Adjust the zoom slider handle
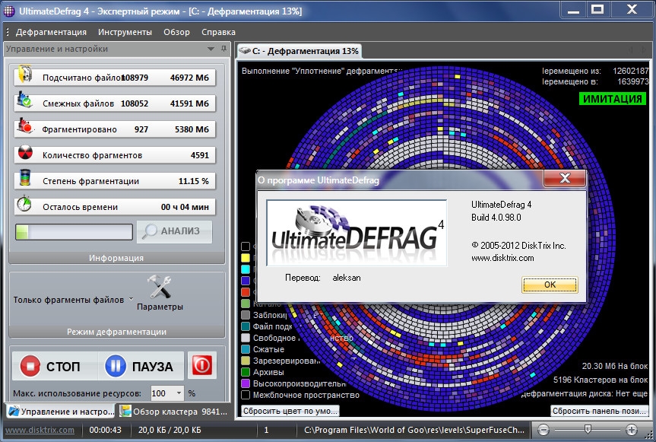The image size is (656, 442). (588, 429)
